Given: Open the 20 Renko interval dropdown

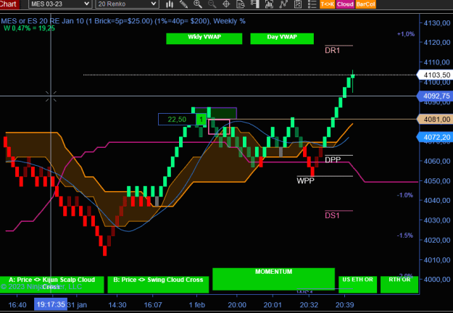Looking at the screenshot, I should click(127, 4).
